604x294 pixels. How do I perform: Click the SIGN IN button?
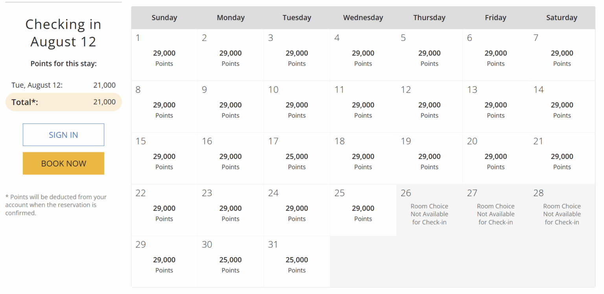coord(63,135)
